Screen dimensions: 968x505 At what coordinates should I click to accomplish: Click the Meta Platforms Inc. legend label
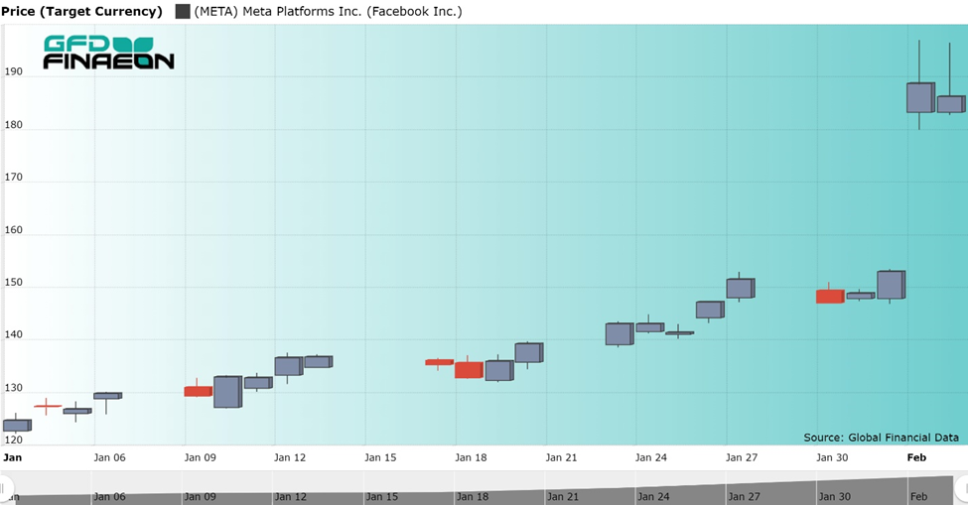coord(328,11)
